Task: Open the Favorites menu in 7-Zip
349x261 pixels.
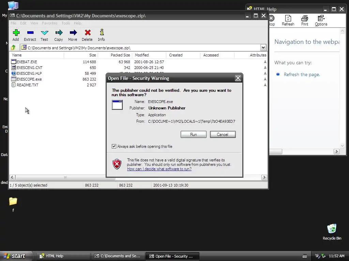Action: [x=50, y=23]
